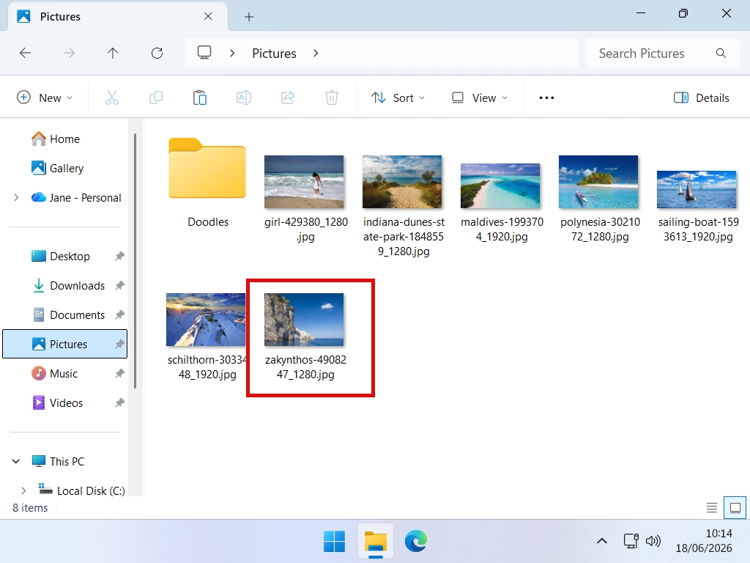Click the Search Pictures field
Viewport: 750px width, 563px height.
pos(662,53)
